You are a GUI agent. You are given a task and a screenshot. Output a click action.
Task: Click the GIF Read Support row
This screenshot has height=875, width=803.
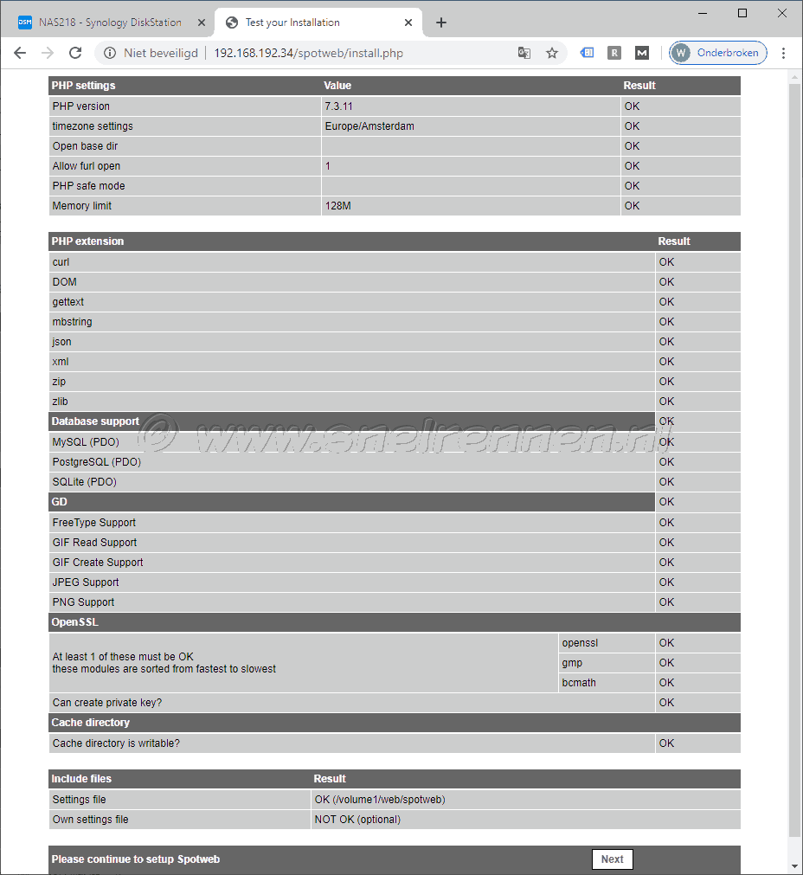click(x=395, y=543)
